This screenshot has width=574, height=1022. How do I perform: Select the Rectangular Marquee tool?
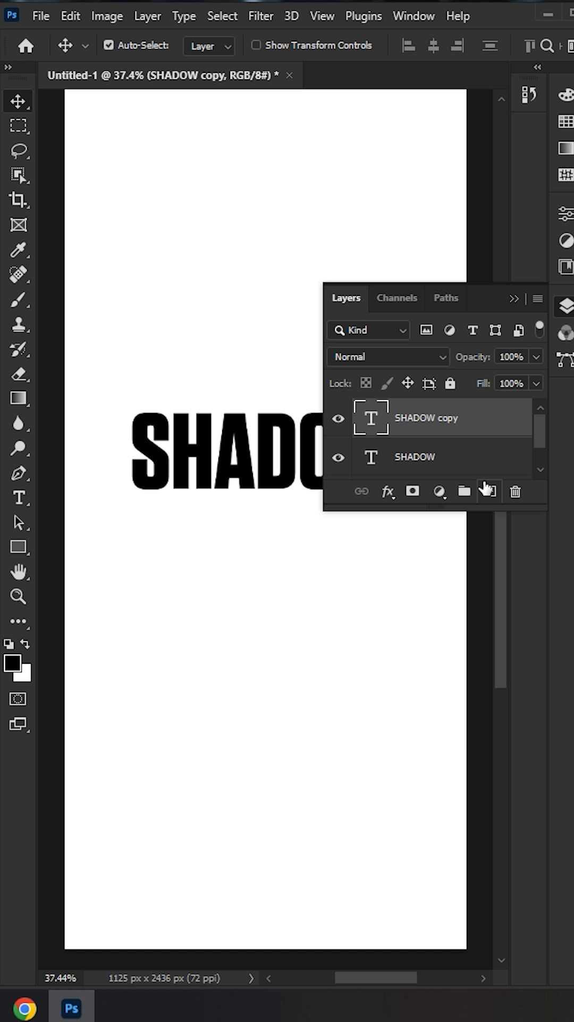click(x=18, y=126)
